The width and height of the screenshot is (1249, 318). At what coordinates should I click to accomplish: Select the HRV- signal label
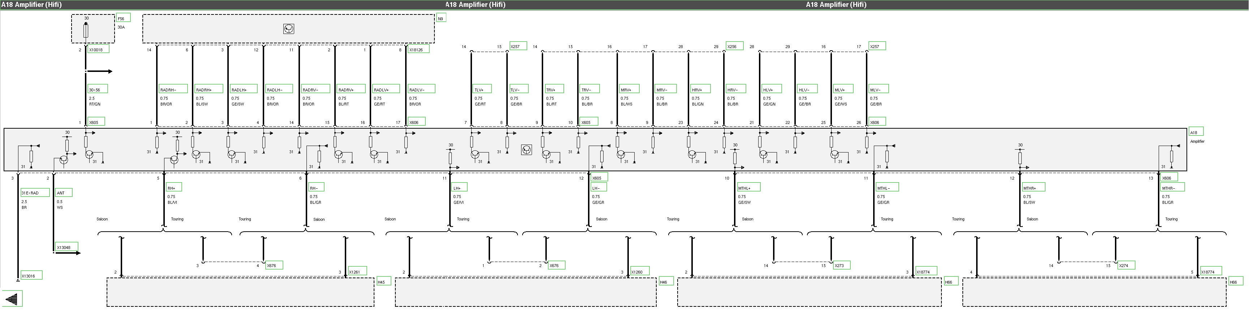(736, 89)
